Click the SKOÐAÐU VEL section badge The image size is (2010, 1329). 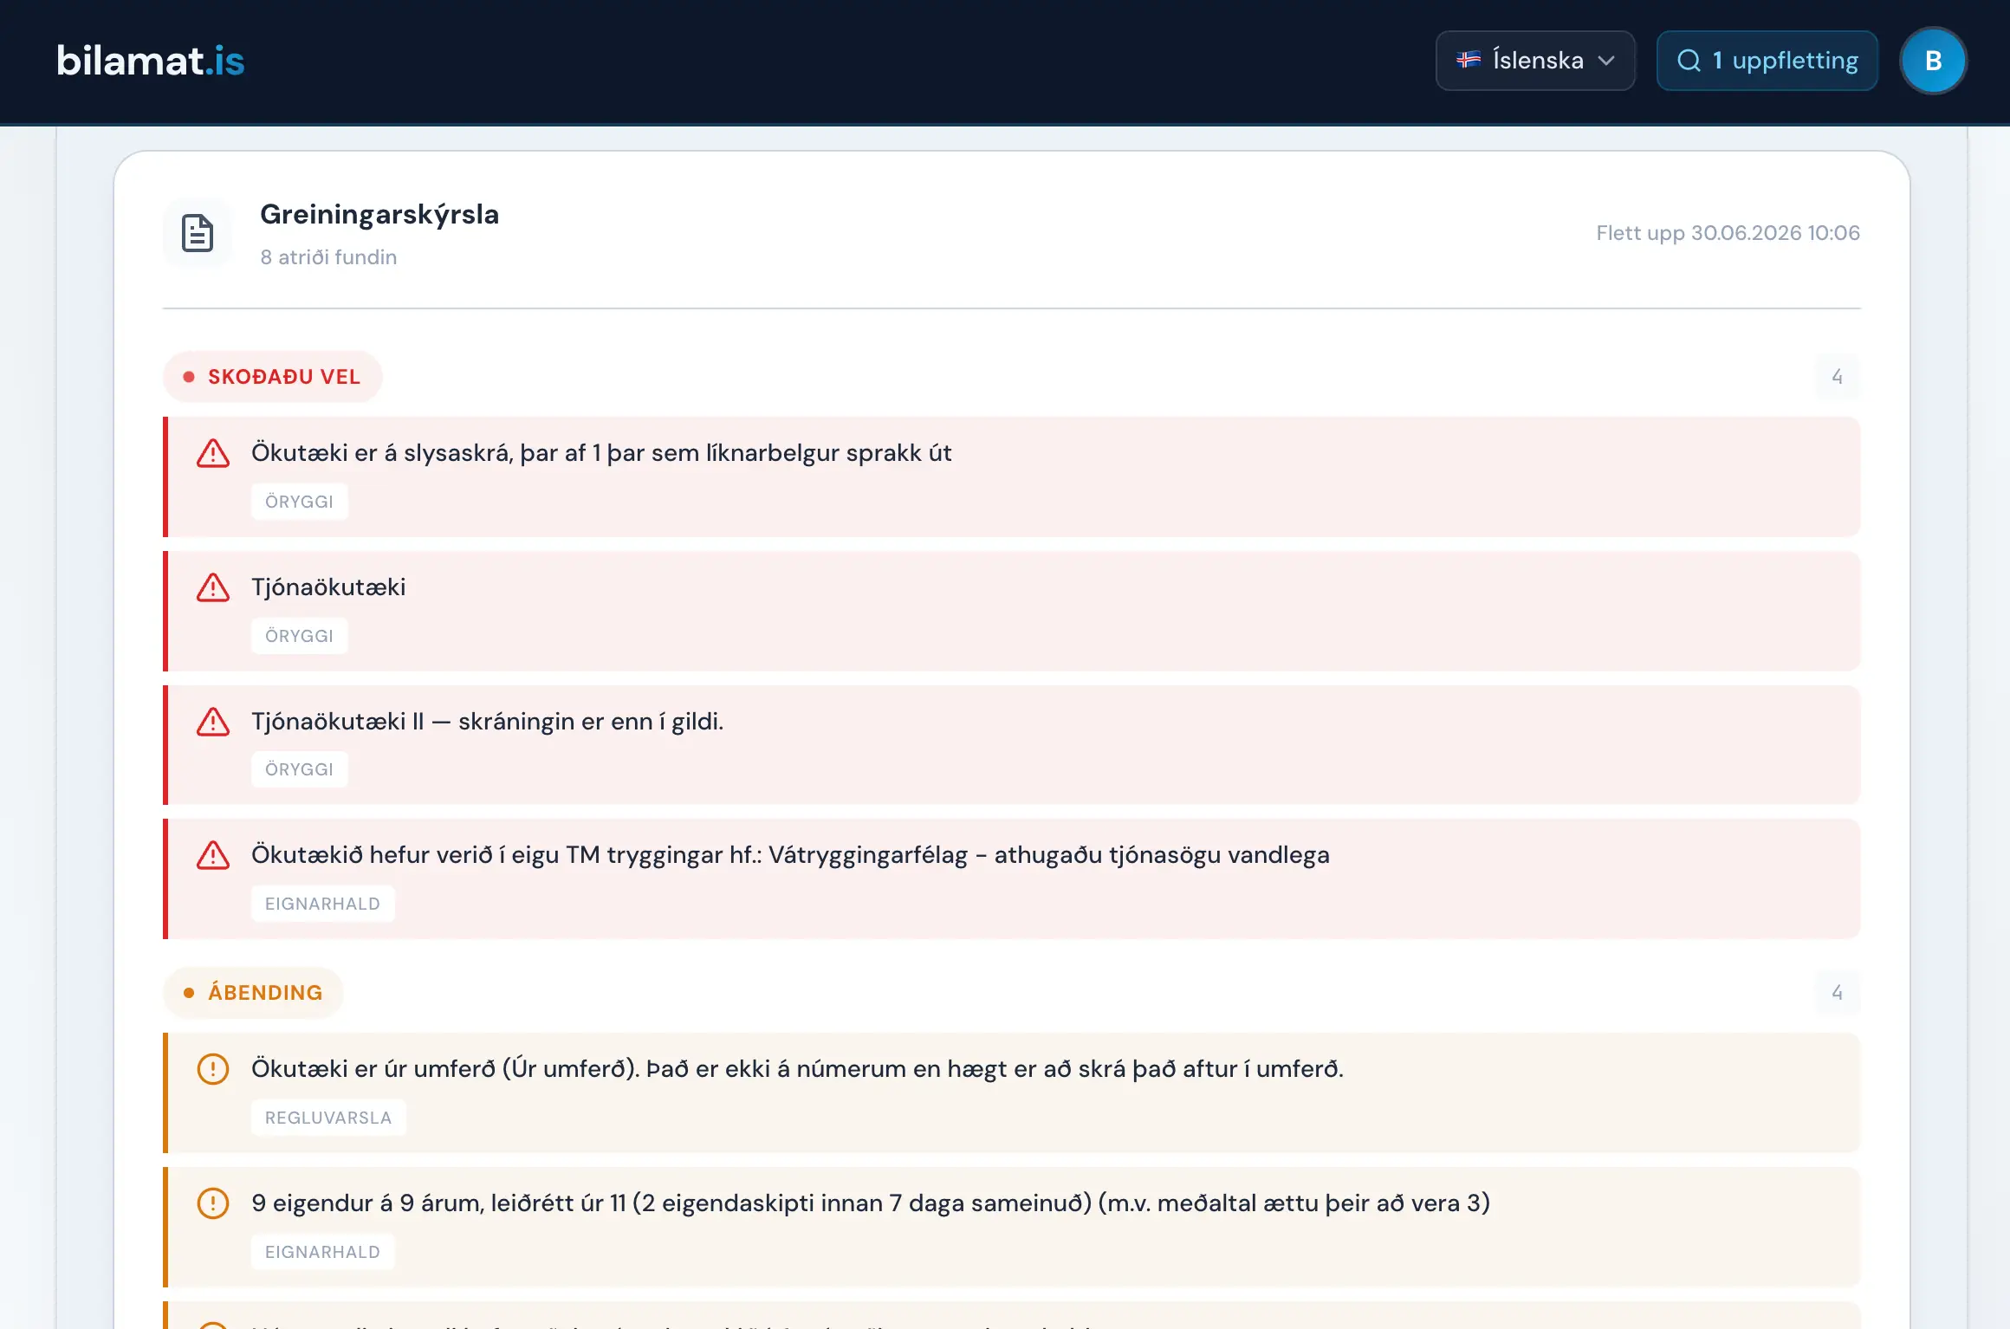[x=273, y=377]
